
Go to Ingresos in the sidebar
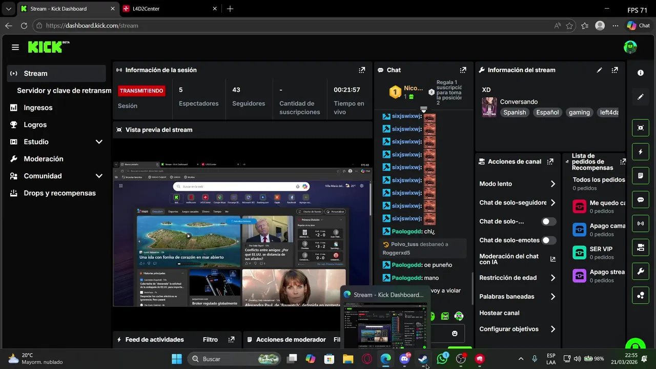pyautogui.click(x=56, y=108)
